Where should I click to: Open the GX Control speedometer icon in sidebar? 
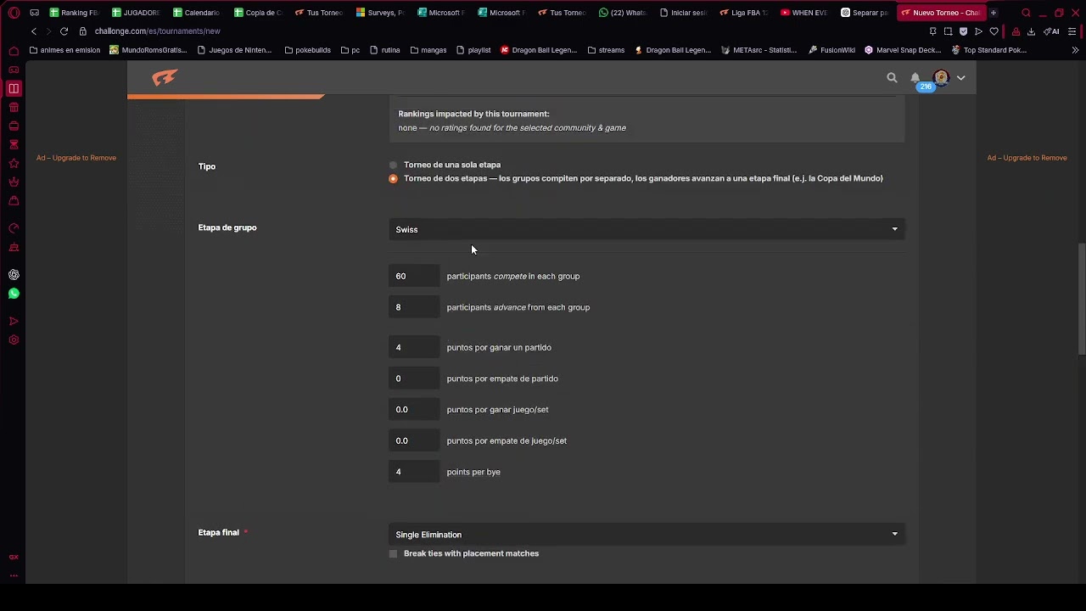pos(14,228)
